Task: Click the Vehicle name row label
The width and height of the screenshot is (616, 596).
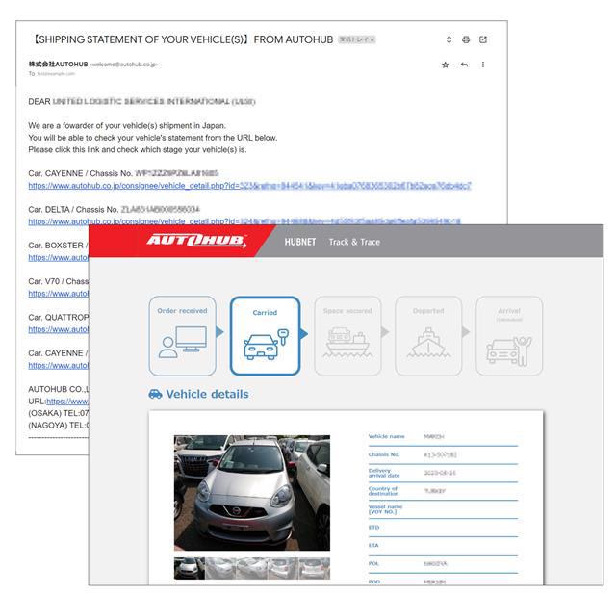Action: tap(386, 436)
